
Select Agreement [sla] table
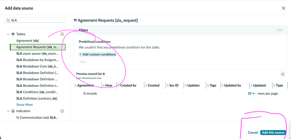28,41
